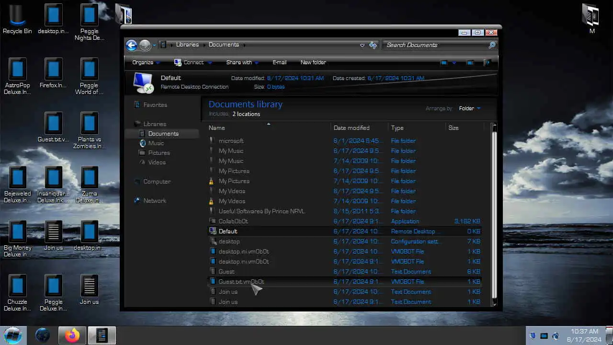Select My Videos modified 6/17/2024
Image resolution: width=613 pixels, height=345 pixels.
coord(345,191)
